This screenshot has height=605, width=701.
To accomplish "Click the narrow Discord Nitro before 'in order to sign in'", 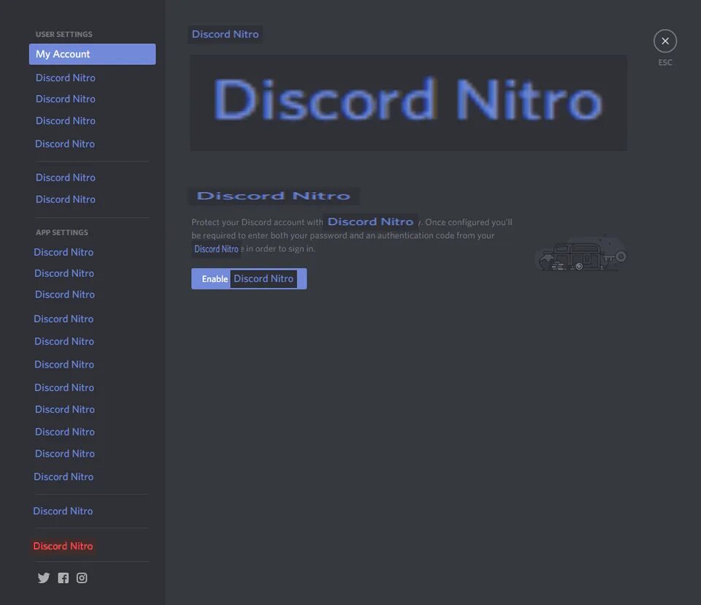I will click(x=216, y=249).
